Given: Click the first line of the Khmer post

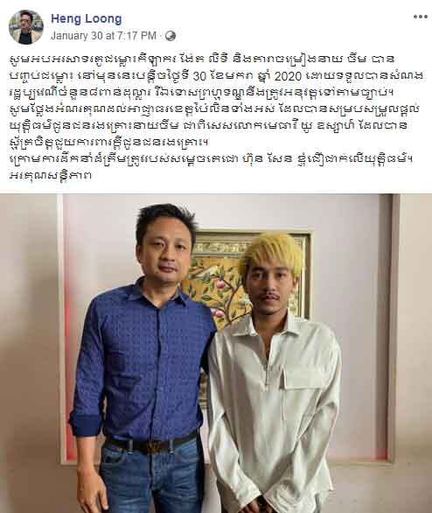Looking at the screenshot, I should 202,60.
